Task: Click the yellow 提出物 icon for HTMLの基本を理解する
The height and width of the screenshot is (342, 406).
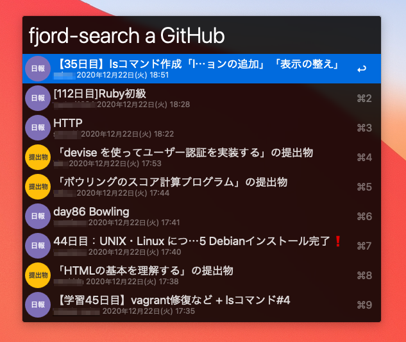Action: click(x=38, y=275)
